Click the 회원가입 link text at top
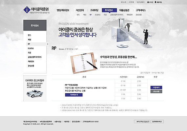The image size is (187, 131). pos(159,2)
